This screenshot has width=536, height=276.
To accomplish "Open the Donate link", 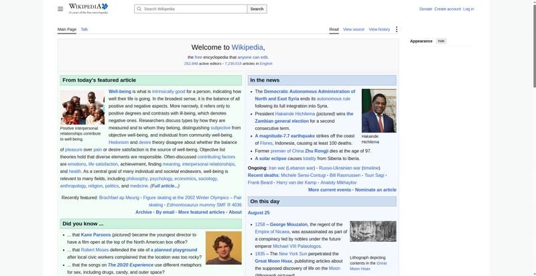I will point(425,9).
